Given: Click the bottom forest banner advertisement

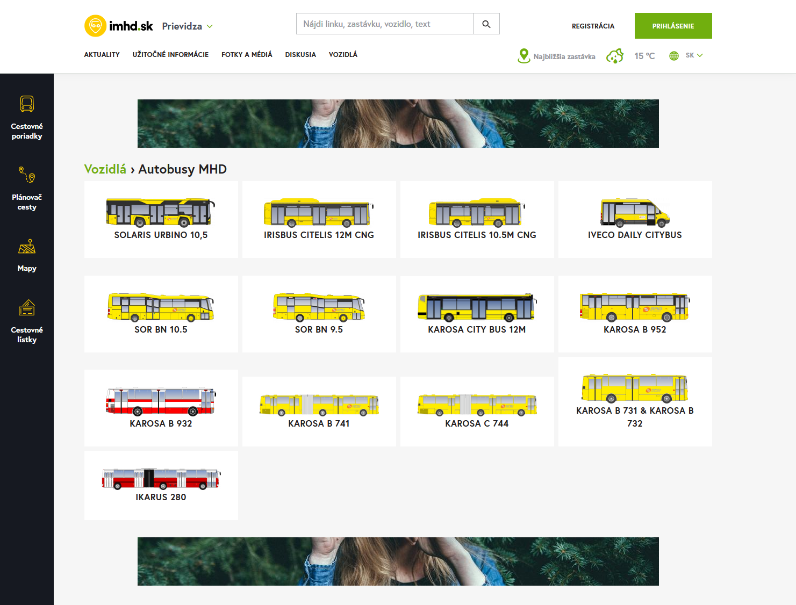Looking at the screenshot, I should pyautogui.click(x=398, y=561).
